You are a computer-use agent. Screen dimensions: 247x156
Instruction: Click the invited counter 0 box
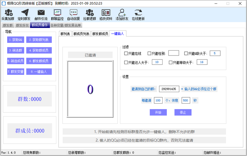[x=90, y=89]
